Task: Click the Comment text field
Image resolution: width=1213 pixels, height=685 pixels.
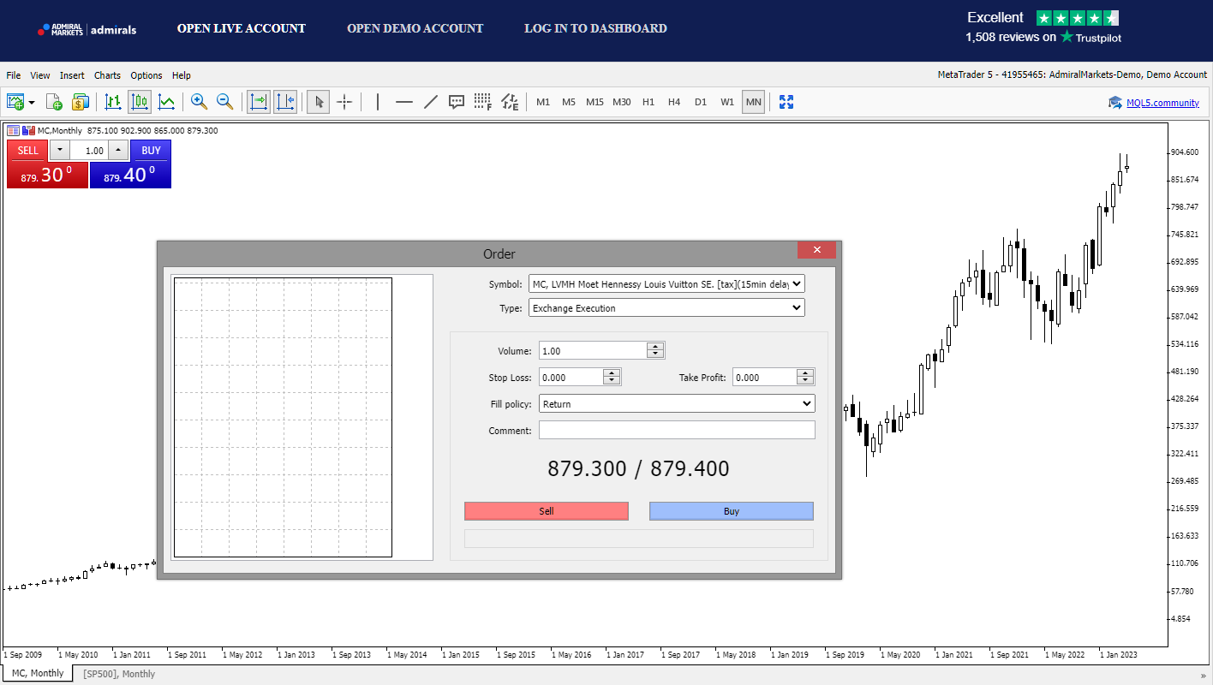Action: click(x=678, y=430)
